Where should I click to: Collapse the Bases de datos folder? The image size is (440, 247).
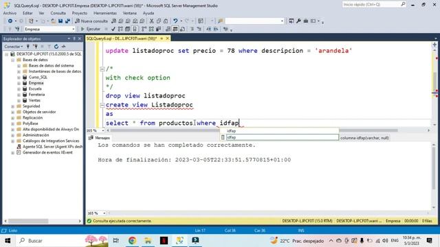tap(12, 60)
